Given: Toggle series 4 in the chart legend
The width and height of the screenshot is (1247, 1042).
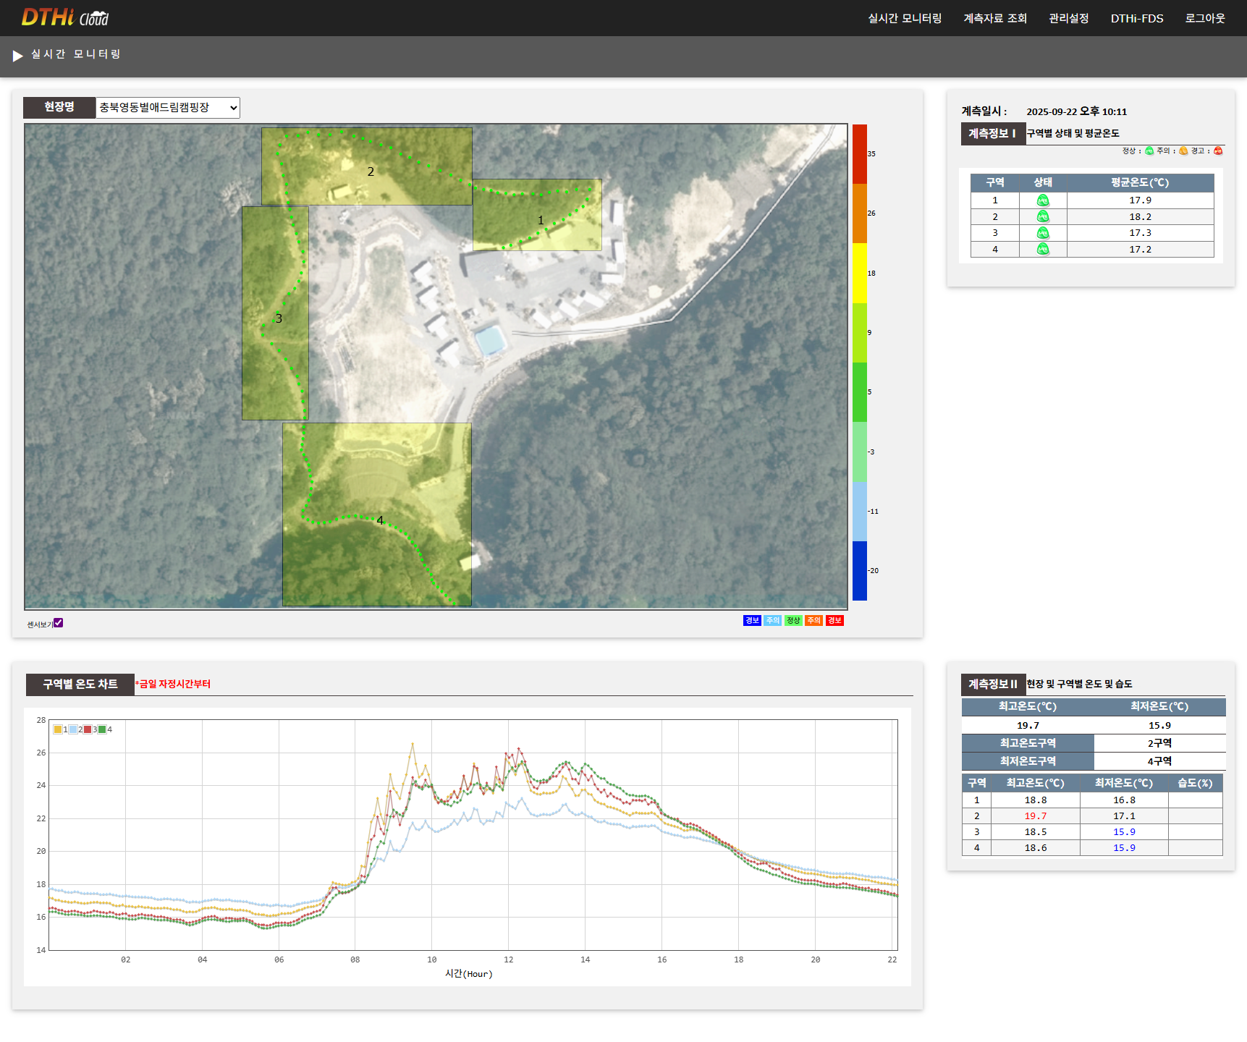Looking at the screenshot, I should (x=102, y=729).
